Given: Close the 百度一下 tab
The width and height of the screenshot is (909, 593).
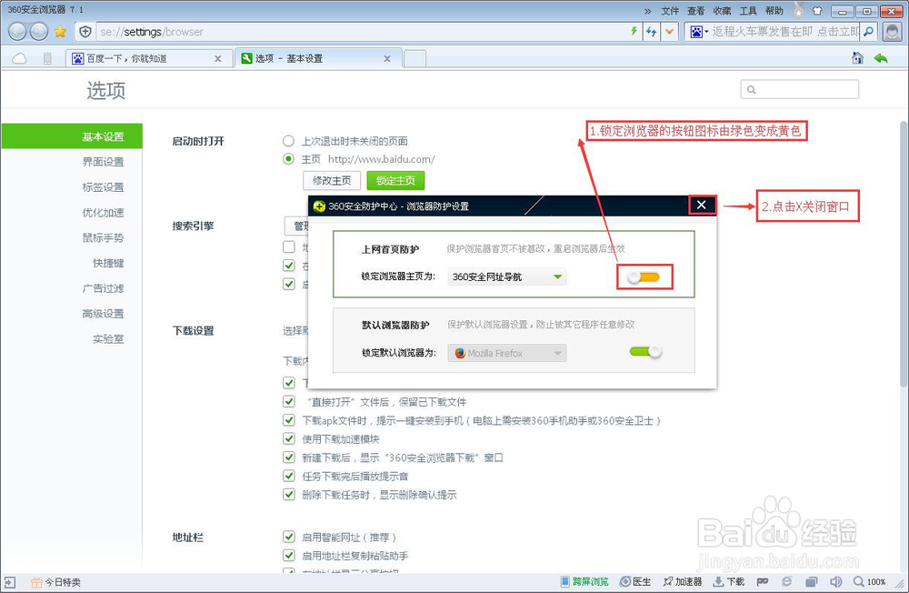Looking at the screenshot, I should pos(218,58).
